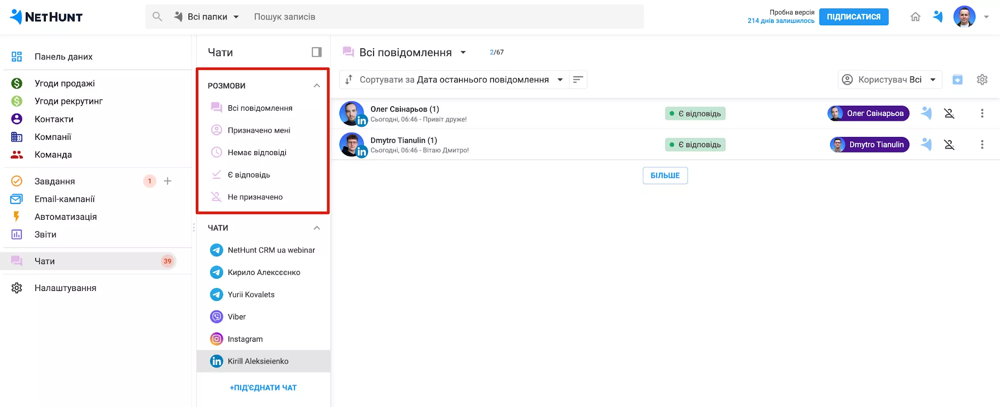Click the blue archive icon beside settings
The image size is (1000, 407).
958,79
